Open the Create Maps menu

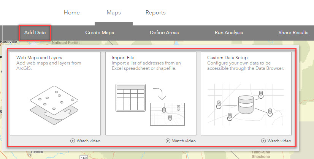tap(100, 33)
